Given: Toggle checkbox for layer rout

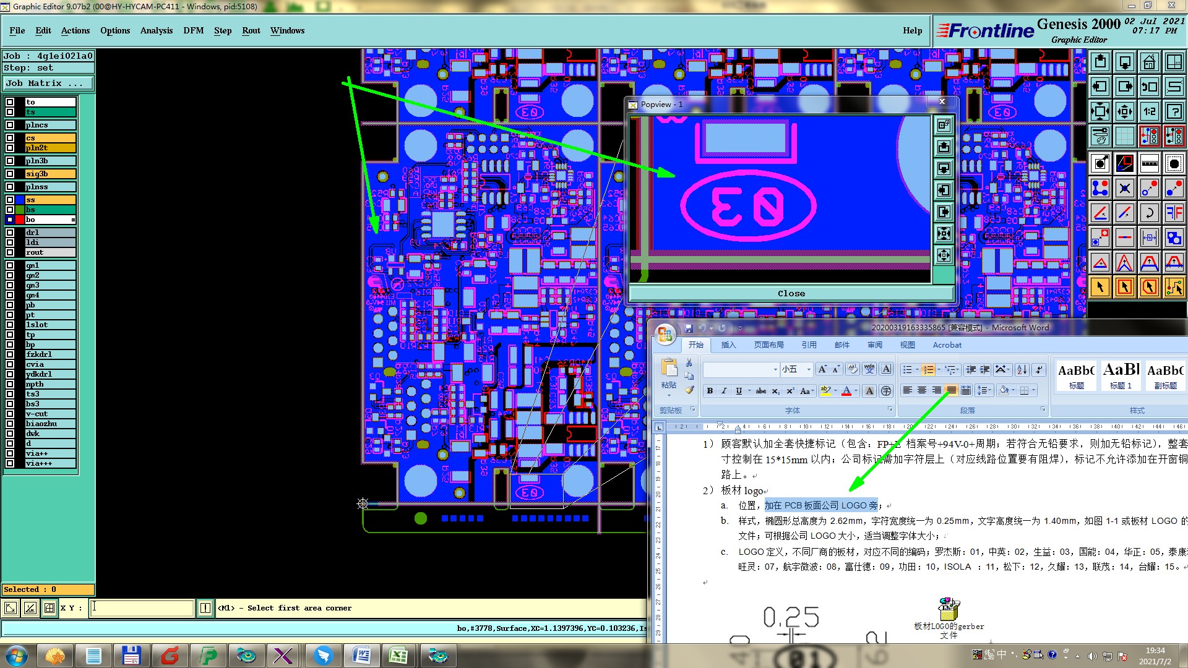Looking at the screenshot, I should click(10, 252).
